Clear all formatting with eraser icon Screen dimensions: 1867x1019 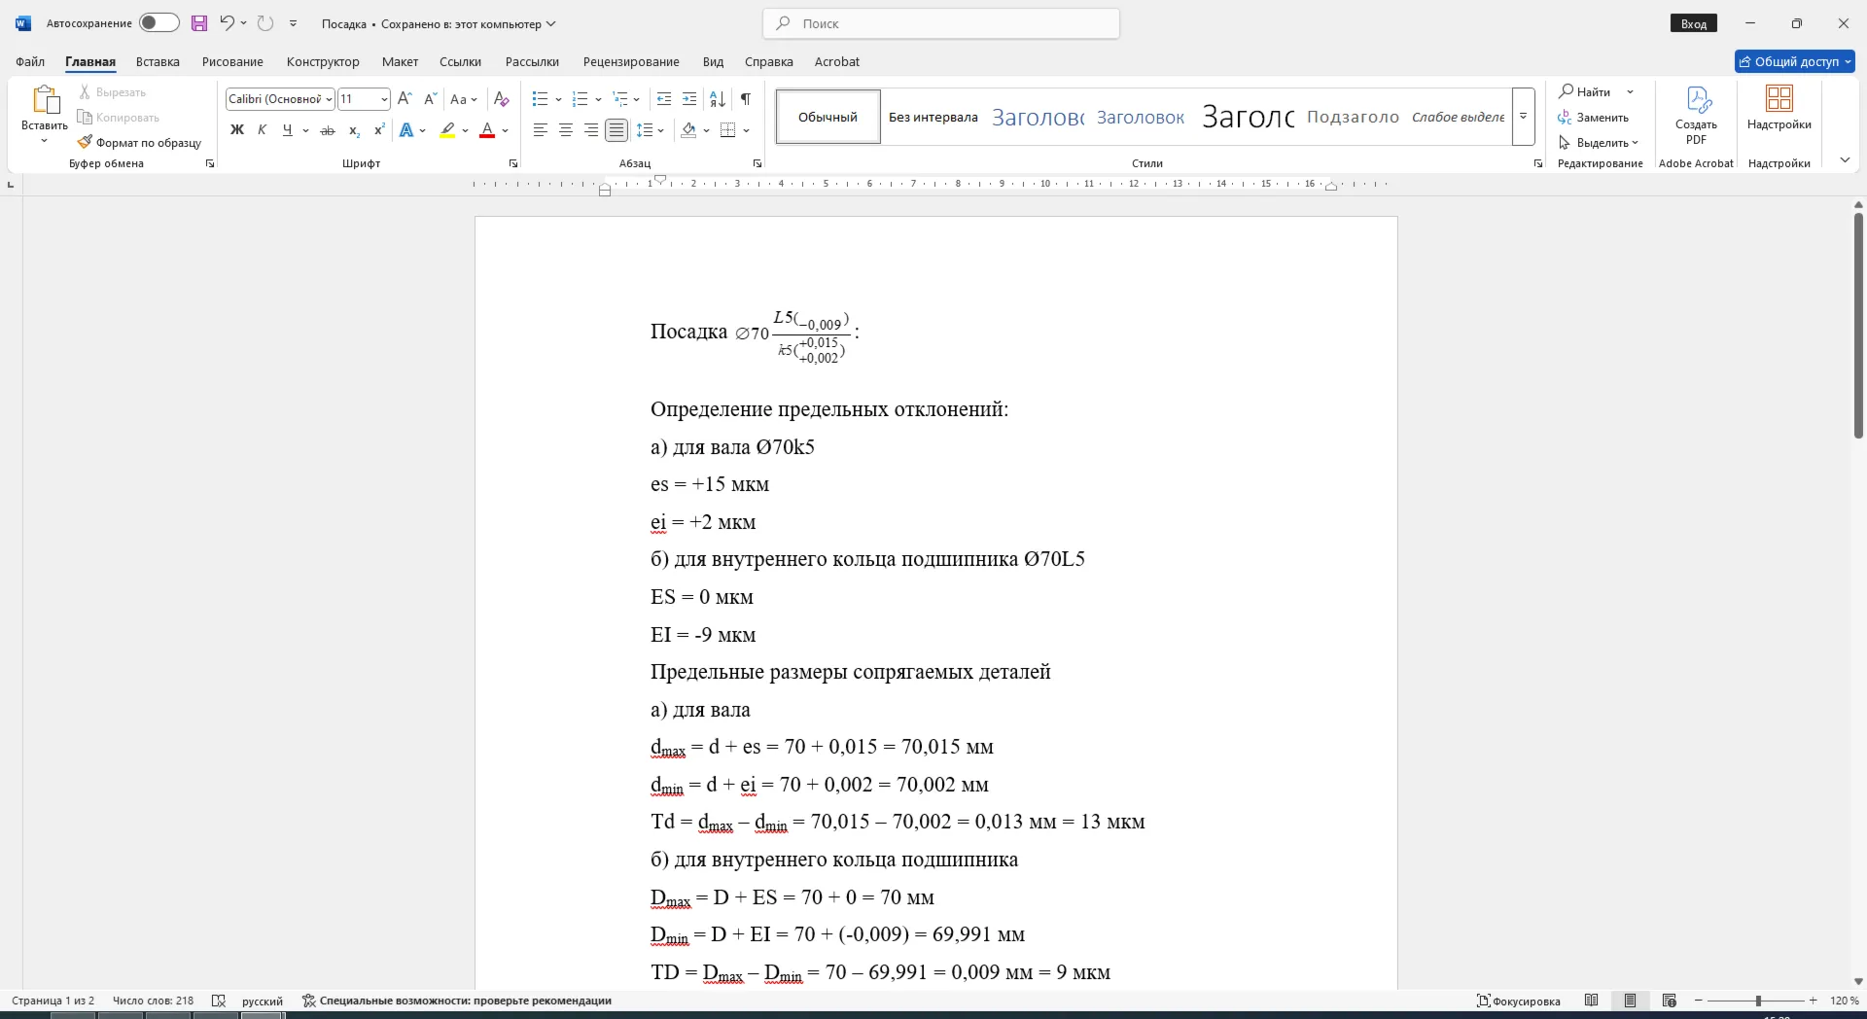click(502, 99)
